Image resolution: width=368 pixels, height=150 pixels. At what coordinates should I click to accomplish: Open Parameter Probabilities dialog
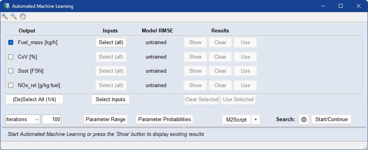[164, 120]
